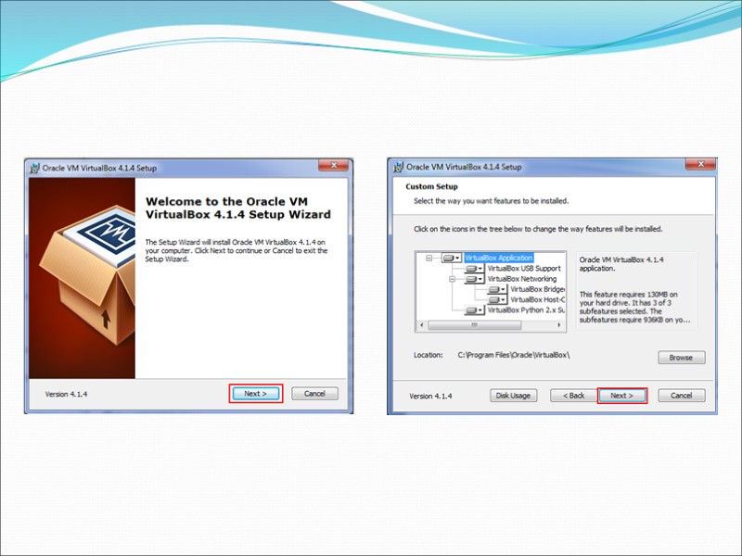This screenshot has width=742, height=556.
Task: Open VirtualBox Python 2.x feature drive dropdown
Action: click(475, 310)
